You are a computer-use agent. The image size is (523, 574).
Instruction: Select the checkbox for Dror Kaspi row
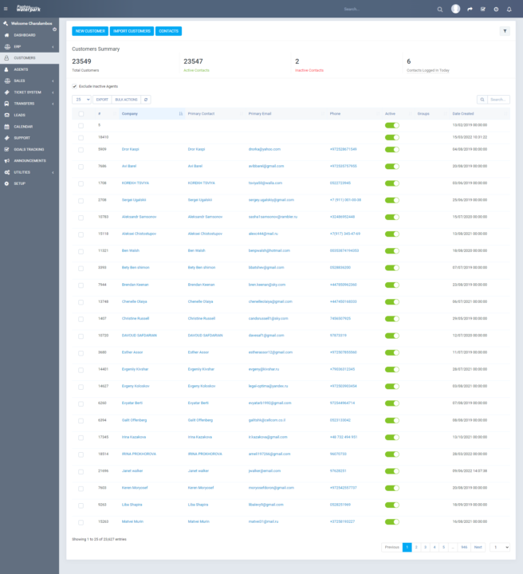[x=81, y=150]
